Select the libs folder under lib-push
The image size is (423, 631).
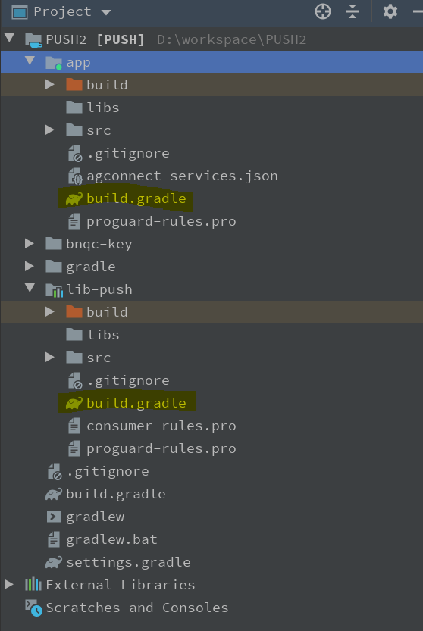(x=103, y=335)
